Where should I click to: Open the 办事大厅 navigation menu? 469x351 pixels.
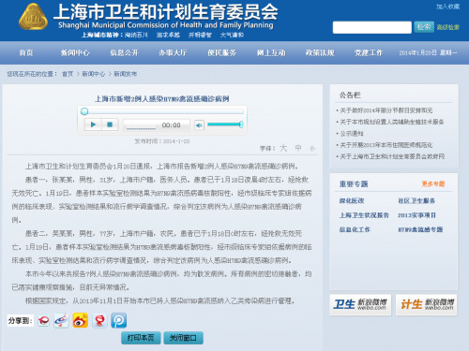pyautogui.click(x=173, y=52)
